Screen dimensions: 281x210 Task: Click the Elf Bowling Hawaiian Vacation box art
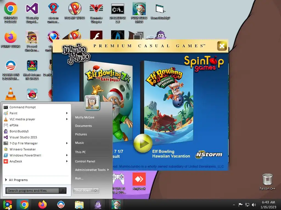click(167, 103)
